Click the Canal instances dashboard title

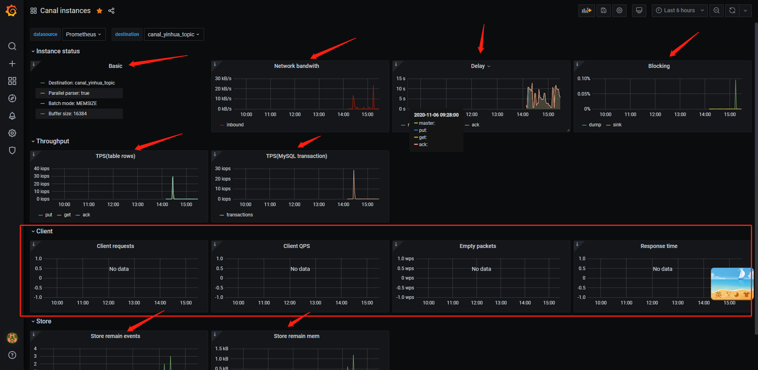(x=65, y=11)
